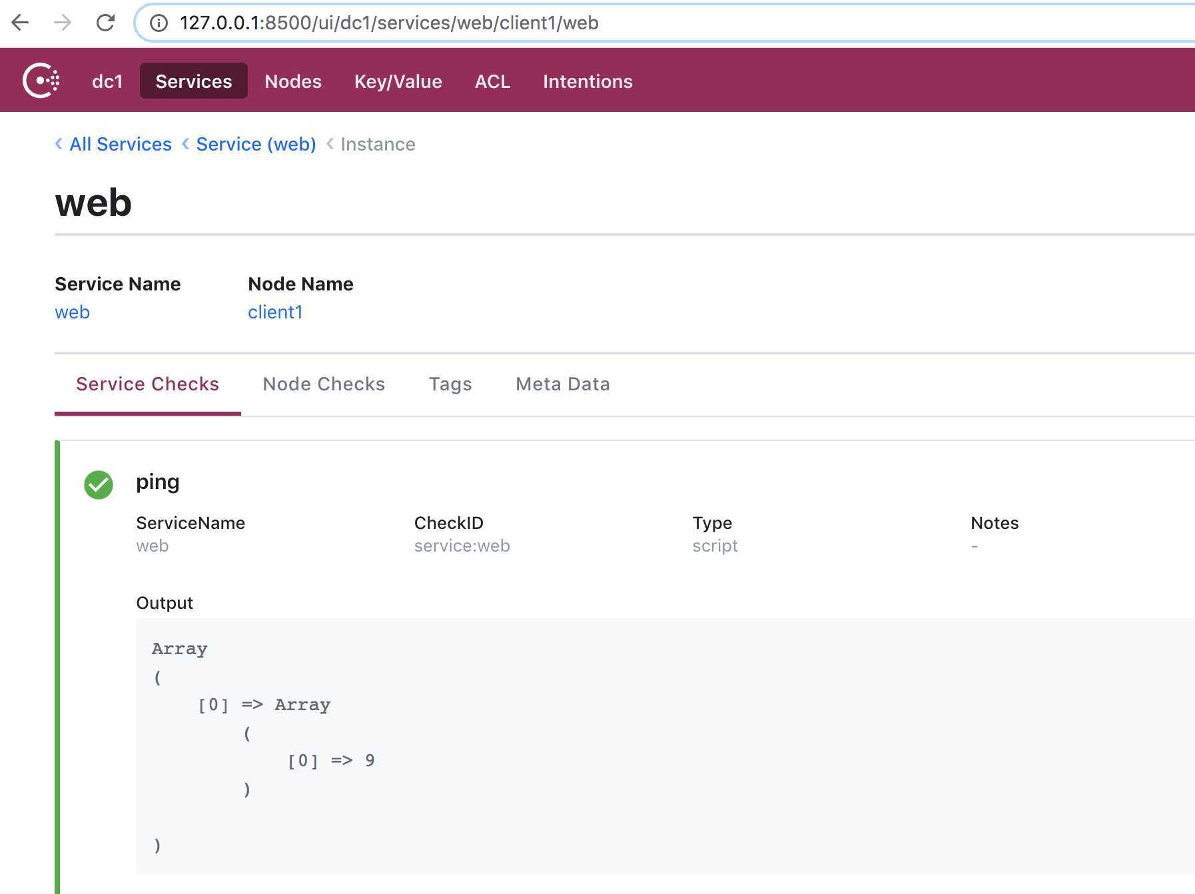This screenshot has width=1195, height=894.
Task: Click the service:web CheckID value
Action: [x=462, y=546]
